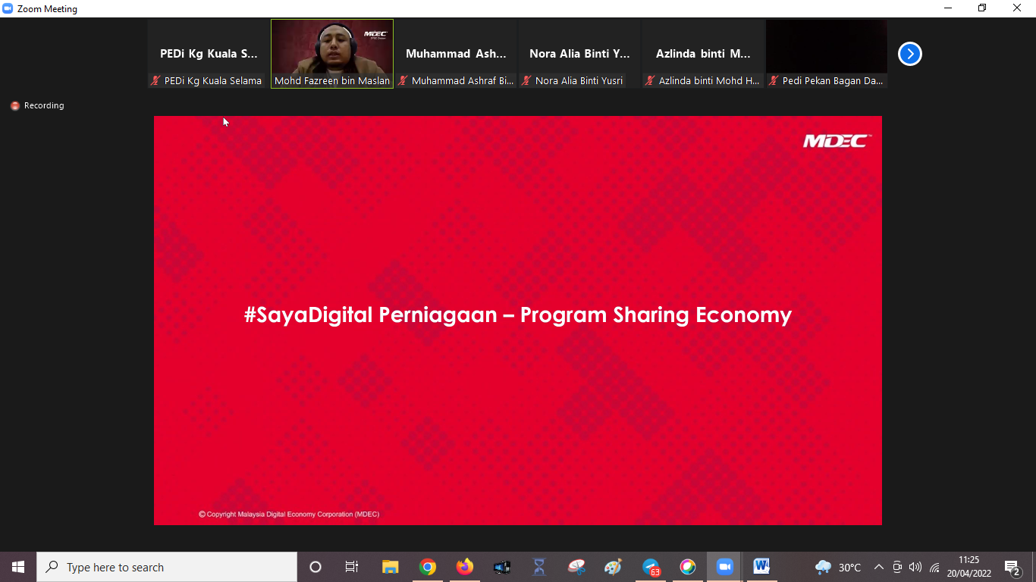
Task: Select Mohd Fazreen bin Maslan video thumbnail
Action: (x=332, y=54)
